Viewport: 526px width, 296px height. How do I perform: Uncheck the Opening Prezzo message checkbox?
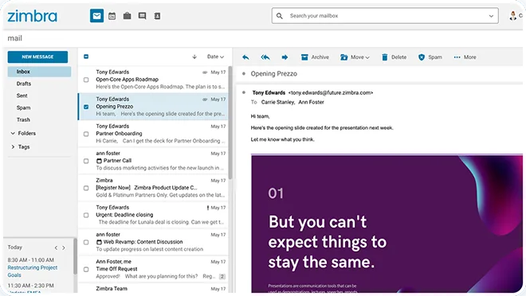tap(86, 107)
